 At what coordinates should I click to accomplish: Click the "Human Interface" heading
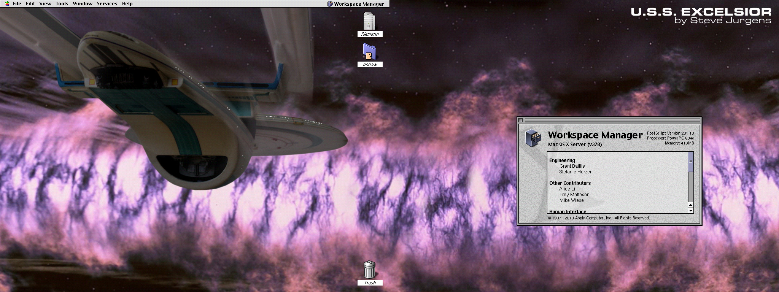[x=568, y=211]
